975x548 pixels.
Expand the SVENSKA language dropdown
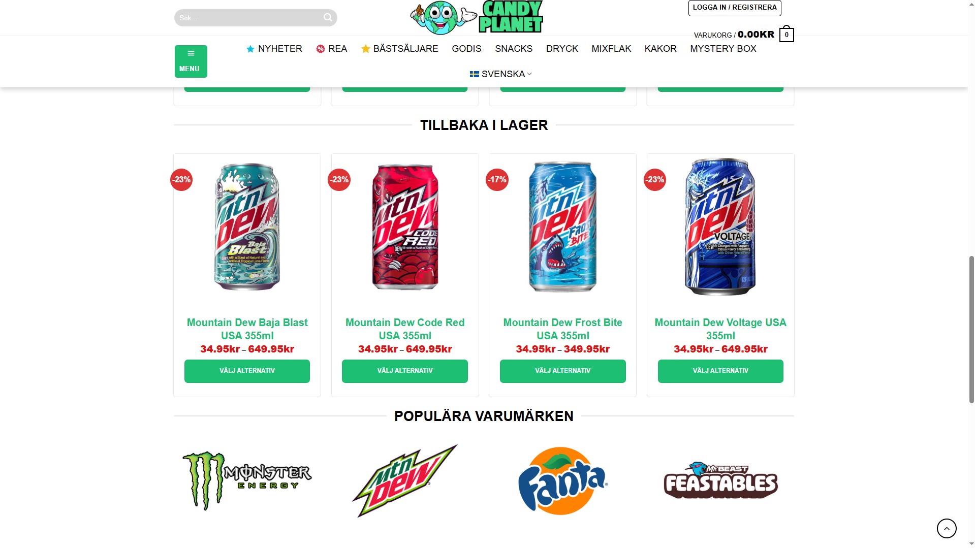tap(501, 74)
